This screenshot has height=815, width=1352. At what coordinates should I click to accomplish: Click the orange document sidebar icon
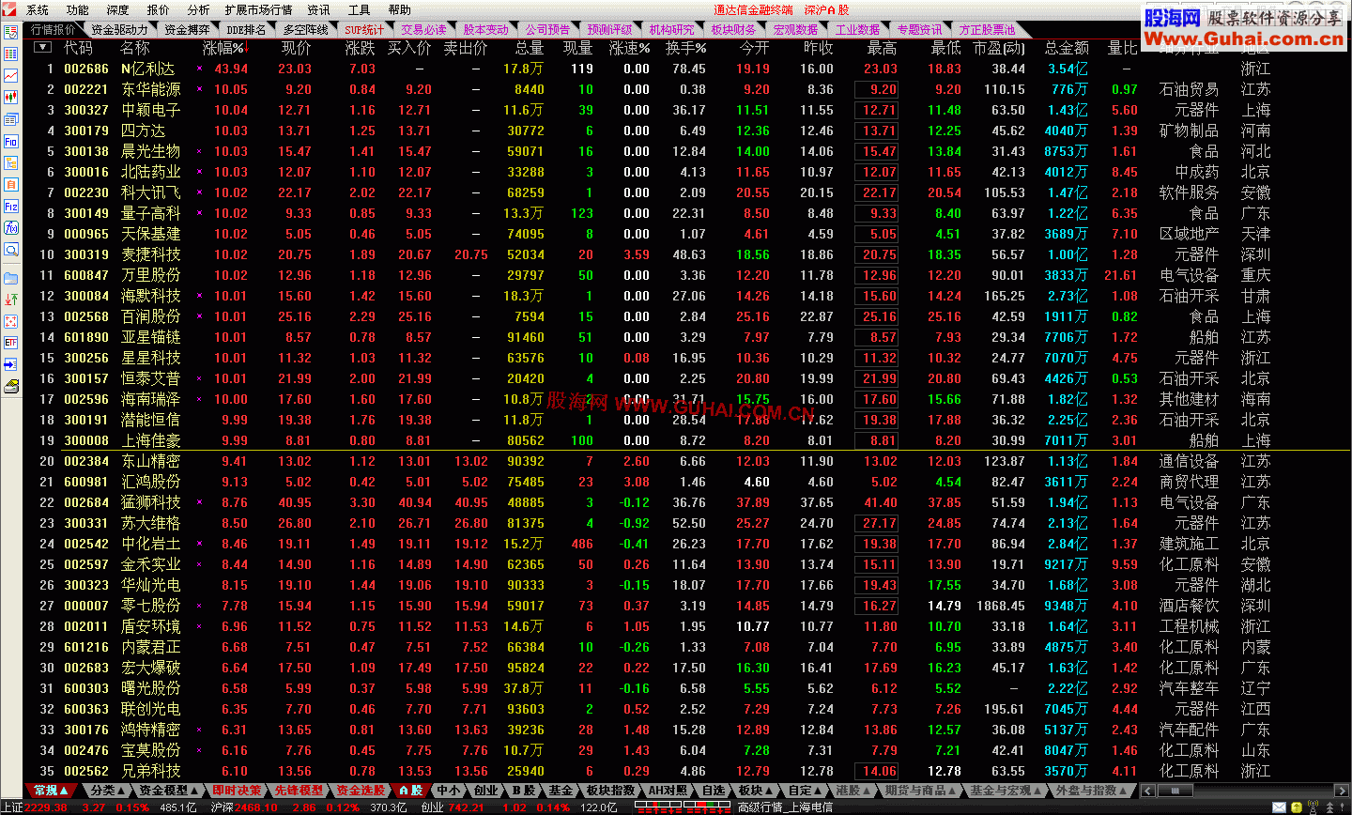[x=11, y=184]
